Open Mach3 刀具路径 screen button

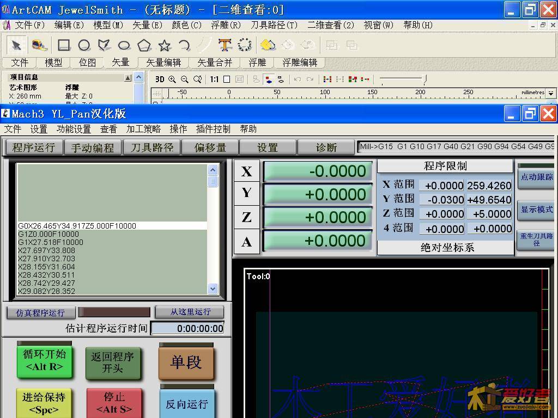click(x=152, y=147)
